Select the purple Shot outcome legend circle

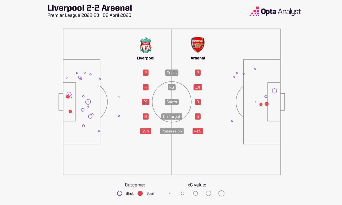pos(120,194)
